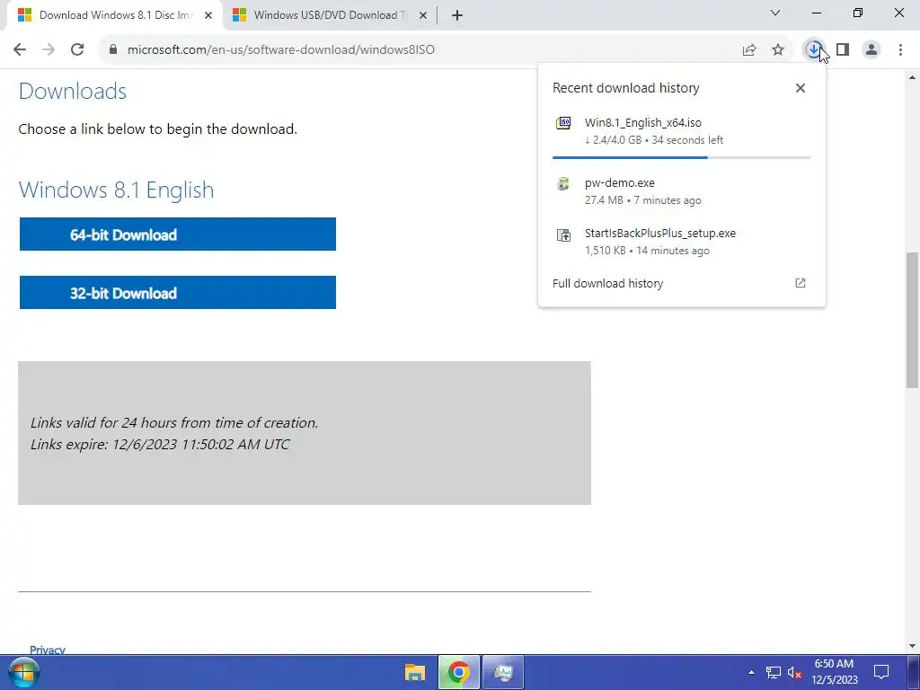Click the Chrome taskbar icon
The height and width of the screenshot is (690, 920).
pyautogui.click(x=459, y=672)
